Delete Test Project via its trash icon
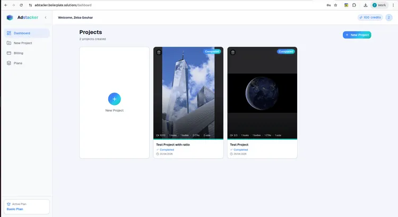Image resolution: width=398 pixels, height=217 pixels. click(x=233, y=52)
